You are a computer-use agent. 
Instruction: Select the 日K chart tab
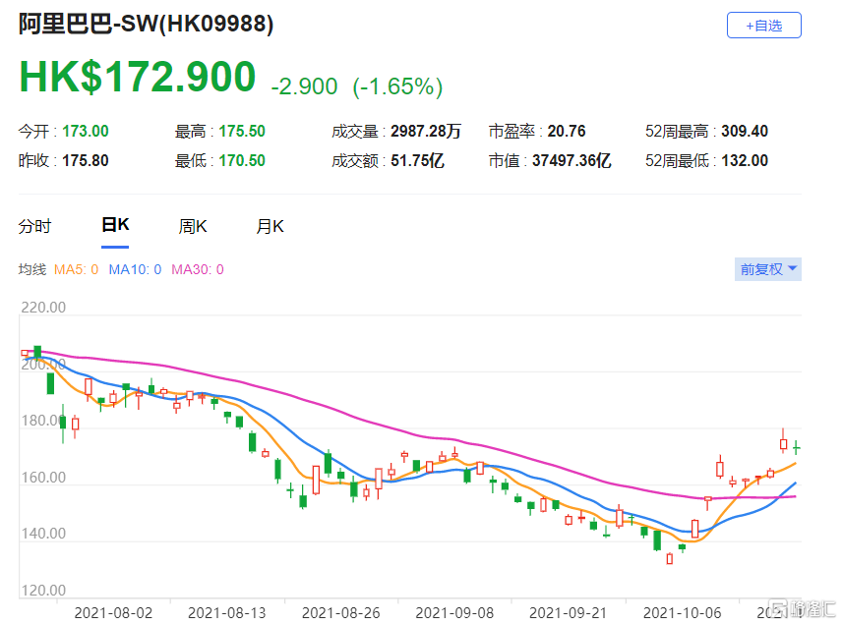tap(115, 225)
